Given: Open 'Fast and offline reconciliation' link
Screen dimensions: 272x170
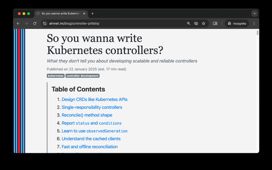Looking at the screenshot, I should [x=89, y=147].
